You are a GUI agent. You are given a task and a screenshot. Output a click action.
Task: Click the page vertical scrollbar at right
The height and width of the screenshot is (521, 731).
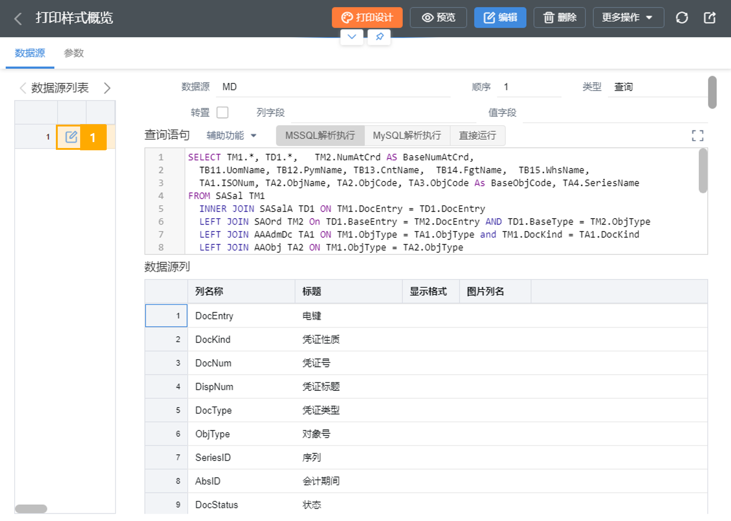tap(712, 92)
